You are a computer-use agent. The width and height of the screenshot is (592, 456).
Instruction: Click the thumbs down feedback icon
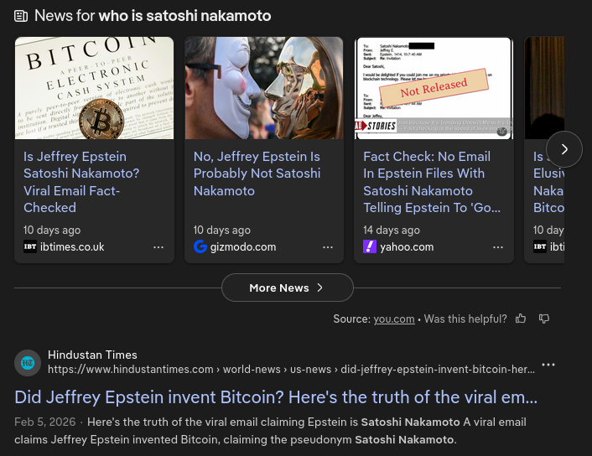[544, 319]
